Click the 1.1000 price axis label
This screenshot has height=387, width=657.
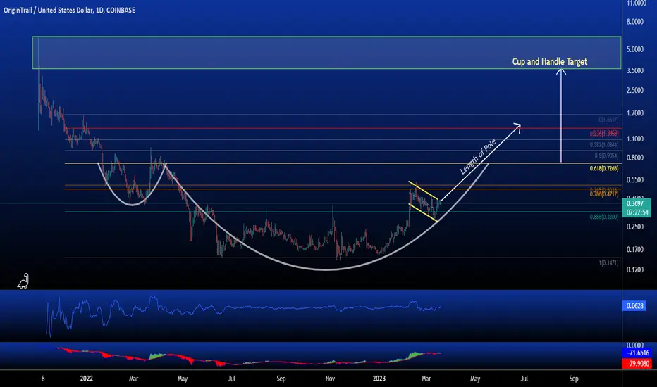coord(634,139)
